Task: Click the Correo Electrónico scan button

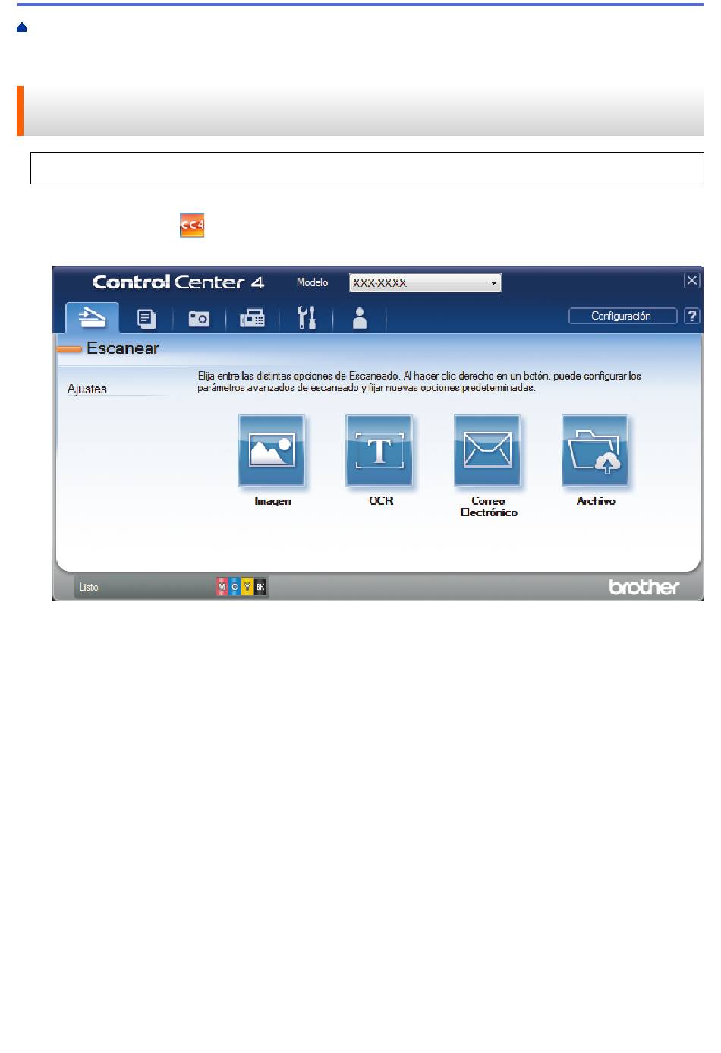Action: pyautogui.click(x=487, y=450)
